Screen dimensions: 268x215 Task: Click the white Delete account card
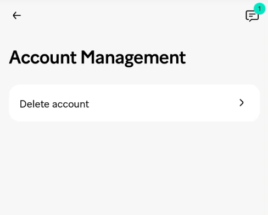(x=135, y=103)
